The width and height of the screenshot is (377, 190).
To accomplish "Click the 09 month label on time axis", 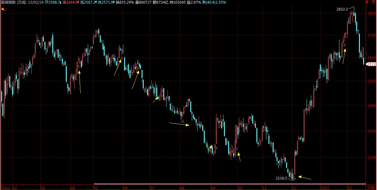I will pos(213,188).
